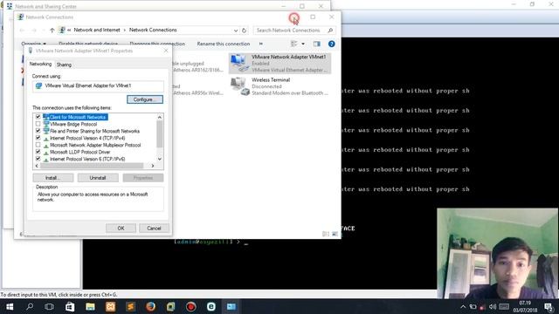The image size is (559, 314).
Task: Switch to large icons view button
Action: [x=335, y=234]
